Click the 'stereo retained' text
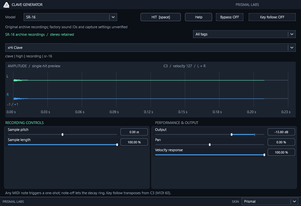The height and width of the screenshot is (206, 301). (62, 35)
